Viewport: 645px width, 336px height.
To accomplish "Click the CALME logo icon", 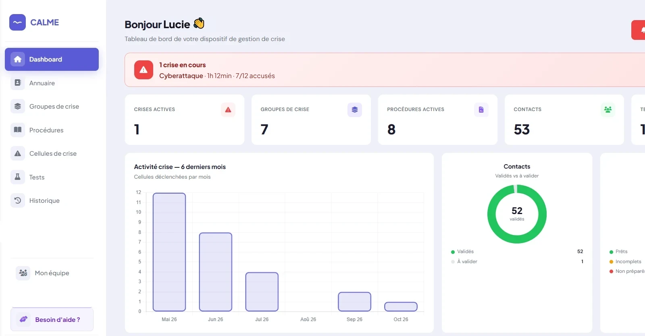I will coord(17,23).
